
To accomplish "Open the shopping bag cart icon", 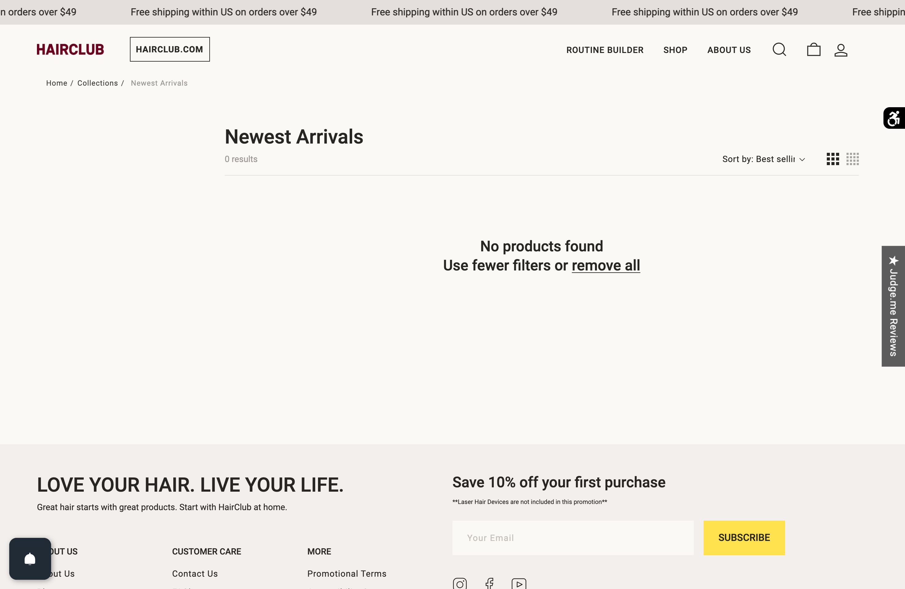I will 813,50.
